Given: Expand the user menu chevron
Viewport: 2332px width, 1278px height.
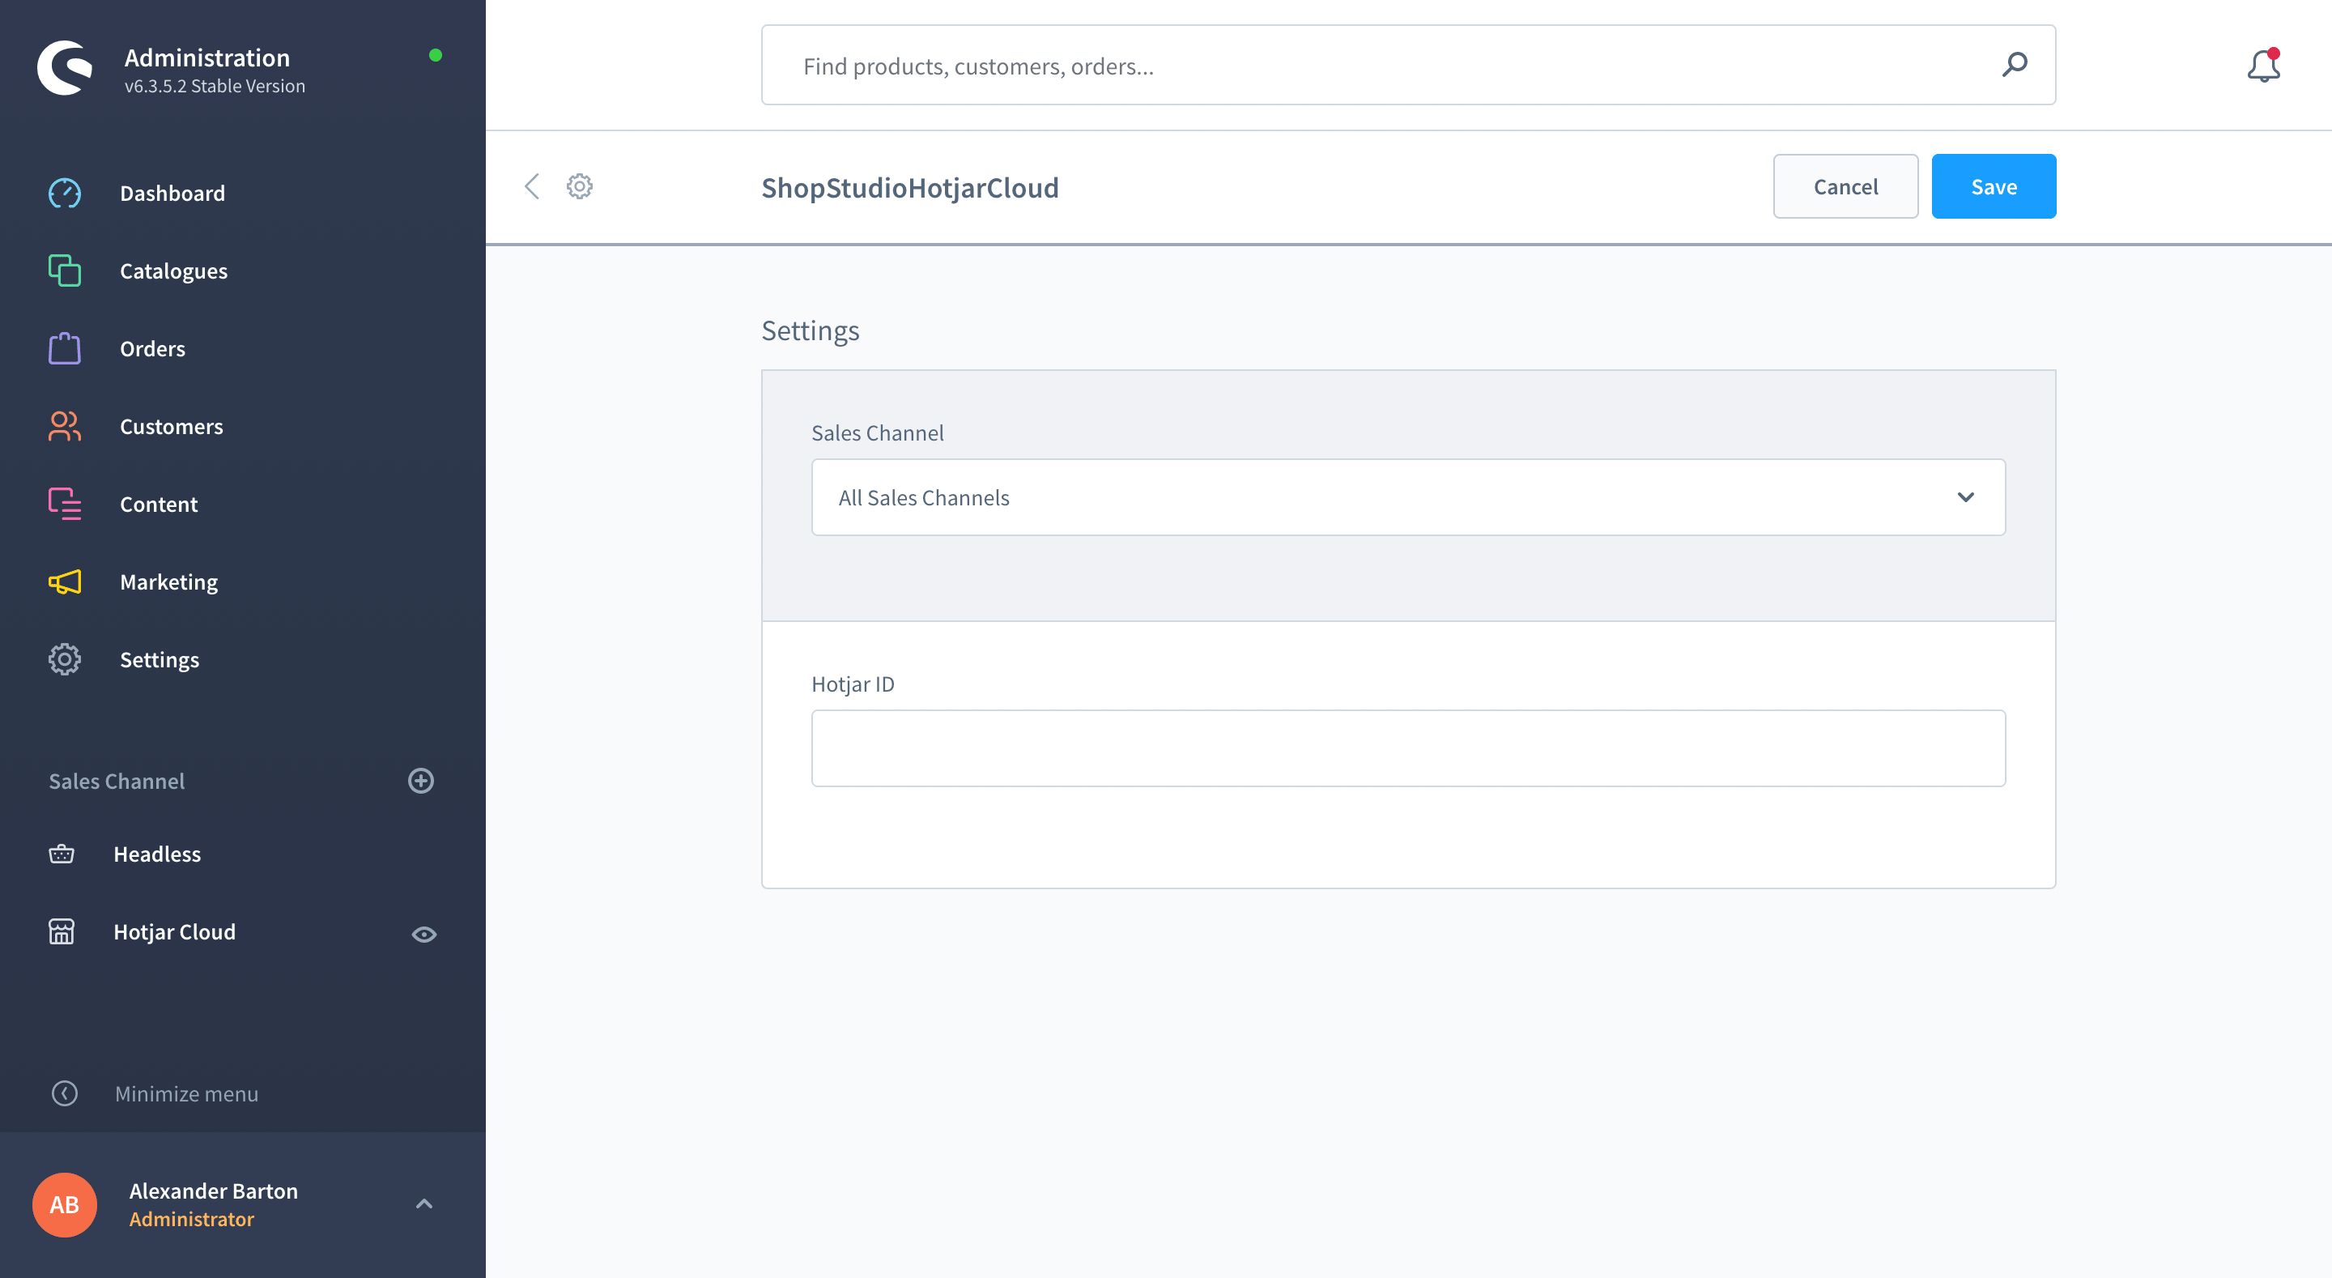Looking at the screenshot, I should tap(423, 1203).
